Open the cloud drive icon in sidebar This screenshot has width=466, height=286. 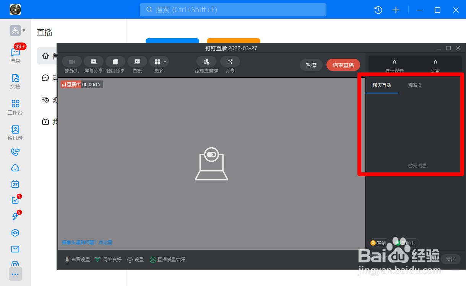point(15,168)
